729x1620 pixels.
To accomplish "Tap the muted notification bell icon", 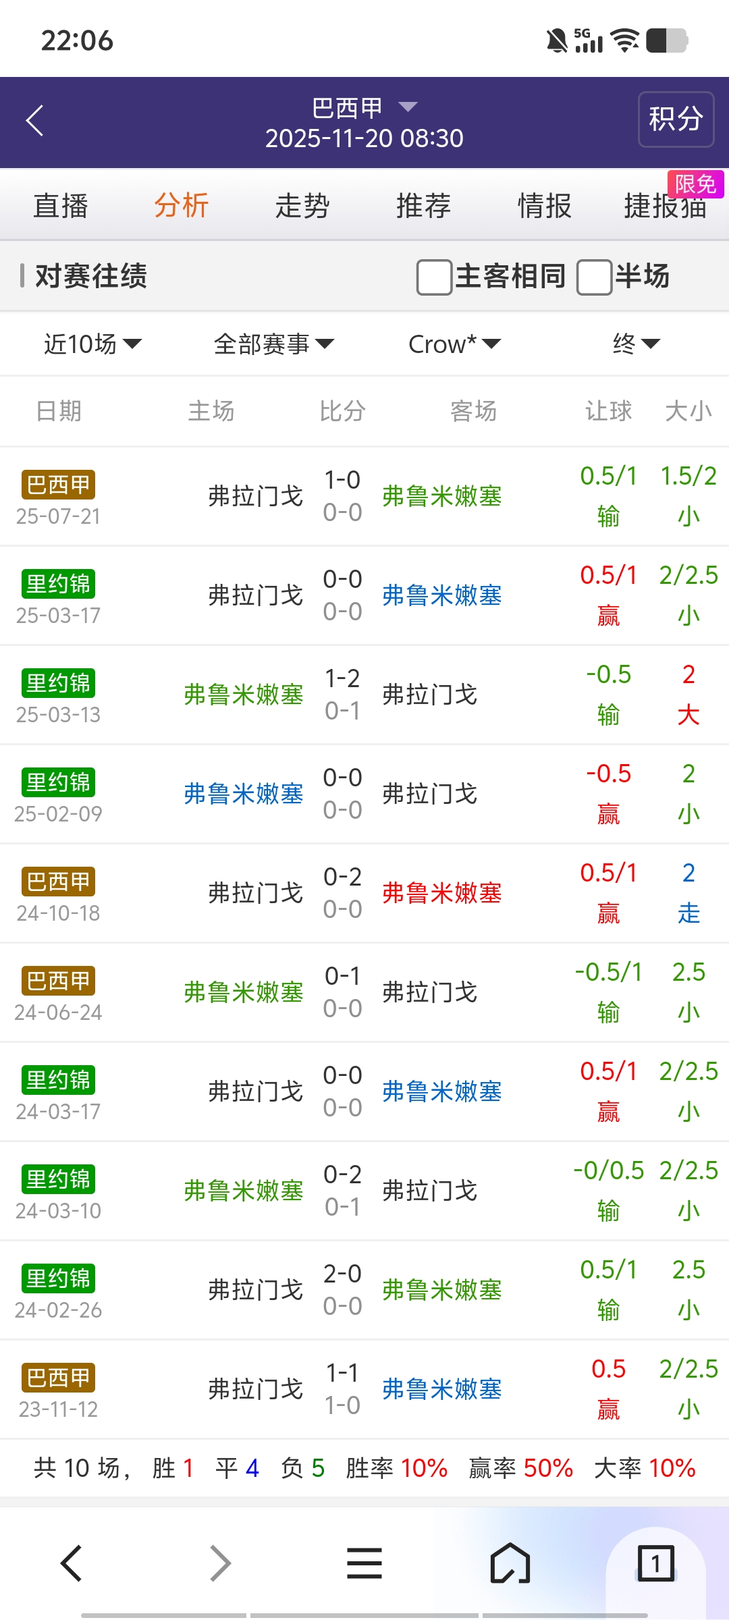I will (557, 40).
